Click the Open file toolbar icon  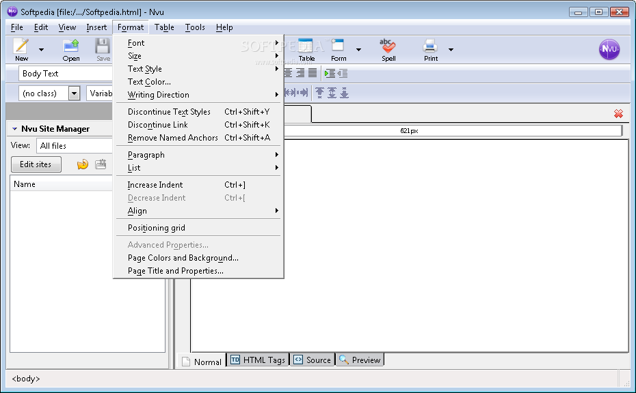pos(71,49)
